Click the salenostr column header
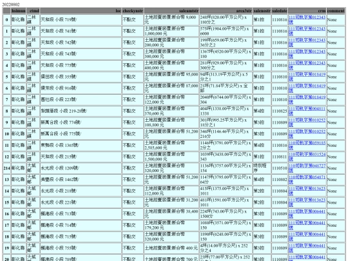348x261 pixels. tap(262, 11)
